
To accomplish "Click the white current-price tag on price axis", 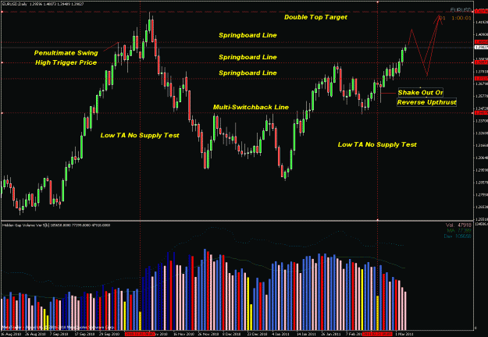I will [481, 48].
